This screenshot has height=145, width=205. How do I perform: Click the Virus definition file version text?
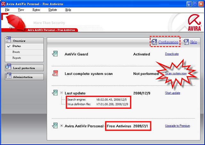[x=112, y=104]
